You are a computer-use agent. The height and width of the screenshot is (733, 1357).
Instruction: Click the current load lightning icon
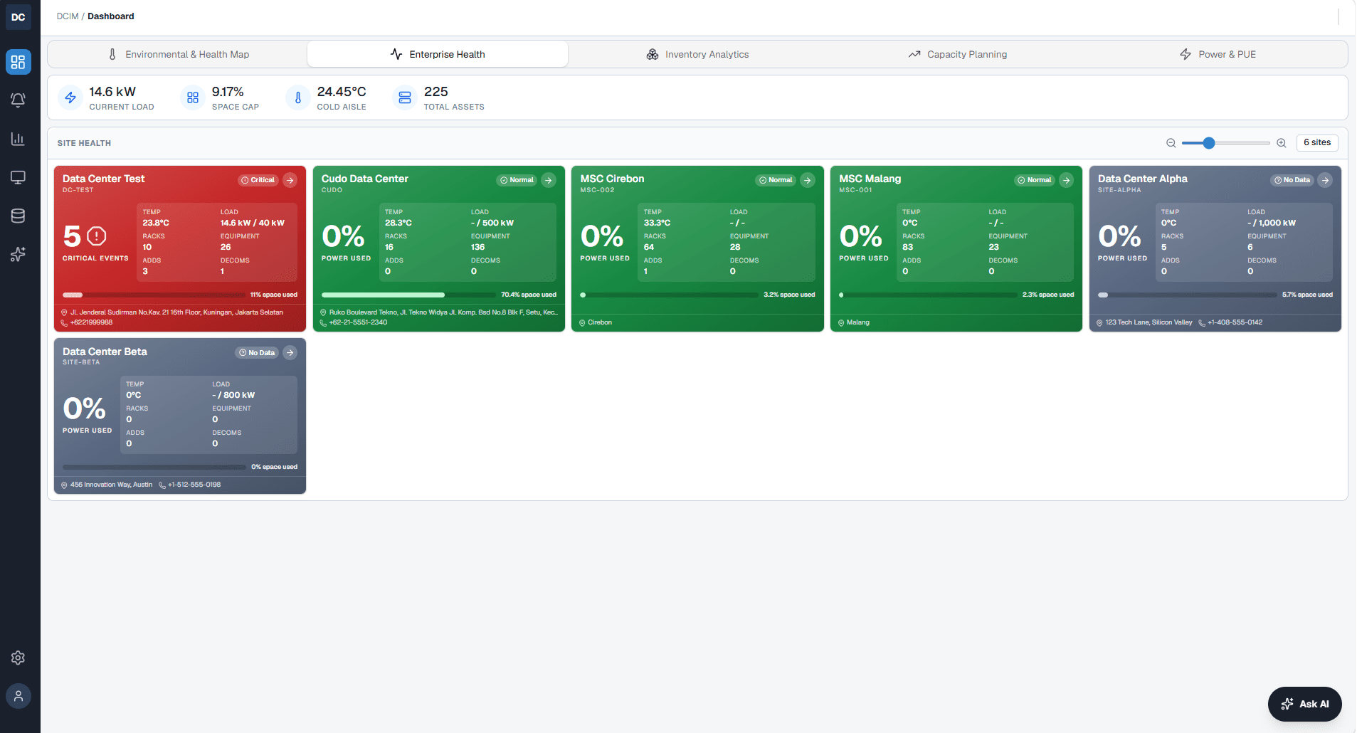70,97
